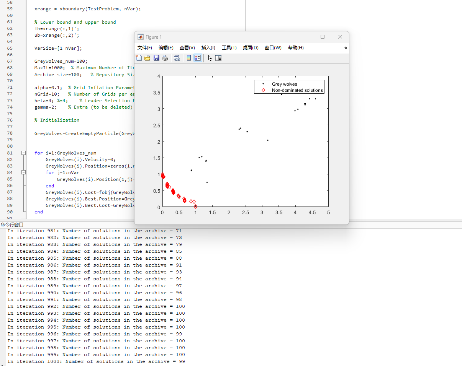Click line number 76 in the editor gutter

click(10, 120)
